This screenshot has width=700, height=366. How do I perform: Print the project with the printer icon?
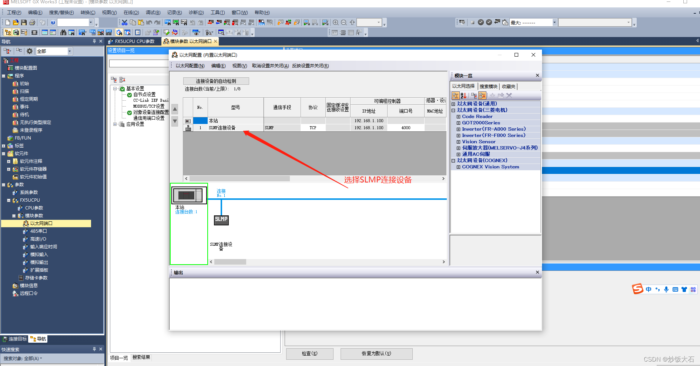[x=33, y=22]
